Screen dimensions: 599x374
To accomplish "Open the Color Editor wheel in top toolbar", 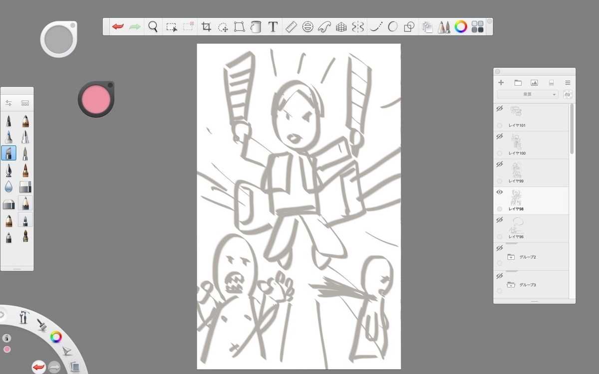I will click(x=461, y=27).
